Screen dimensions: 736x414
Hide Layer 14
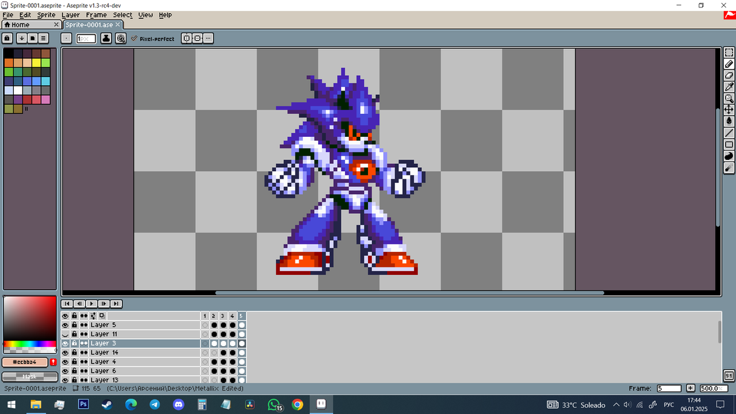(x=65, y=352)
